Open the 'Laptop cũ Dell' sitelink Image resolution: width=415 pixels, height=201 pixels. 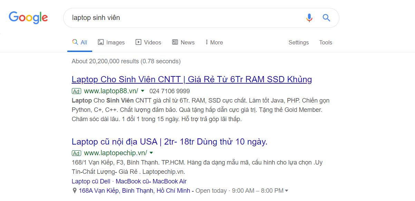tap(91, 181)
